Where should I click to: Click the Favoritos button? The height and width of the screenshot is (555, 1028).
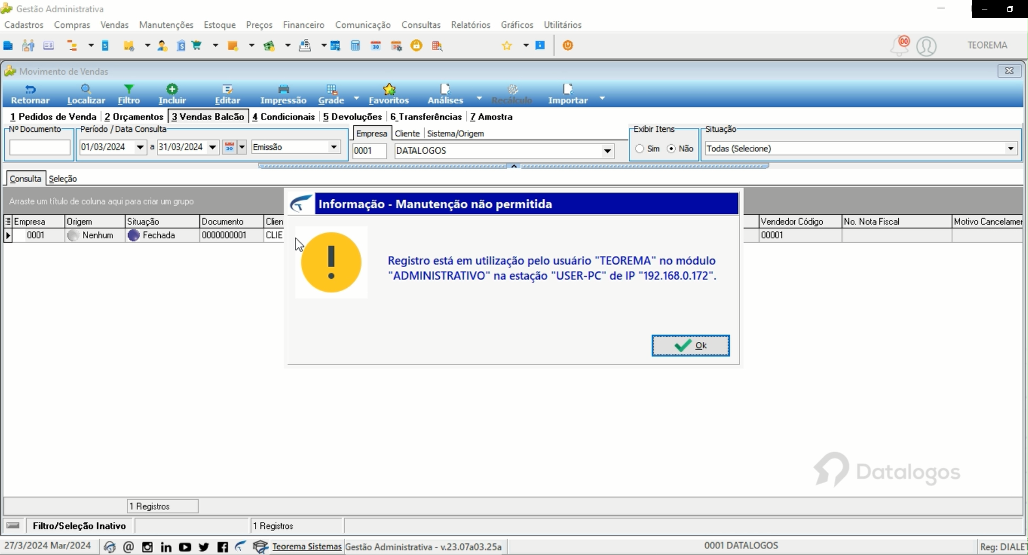[389, 95]
